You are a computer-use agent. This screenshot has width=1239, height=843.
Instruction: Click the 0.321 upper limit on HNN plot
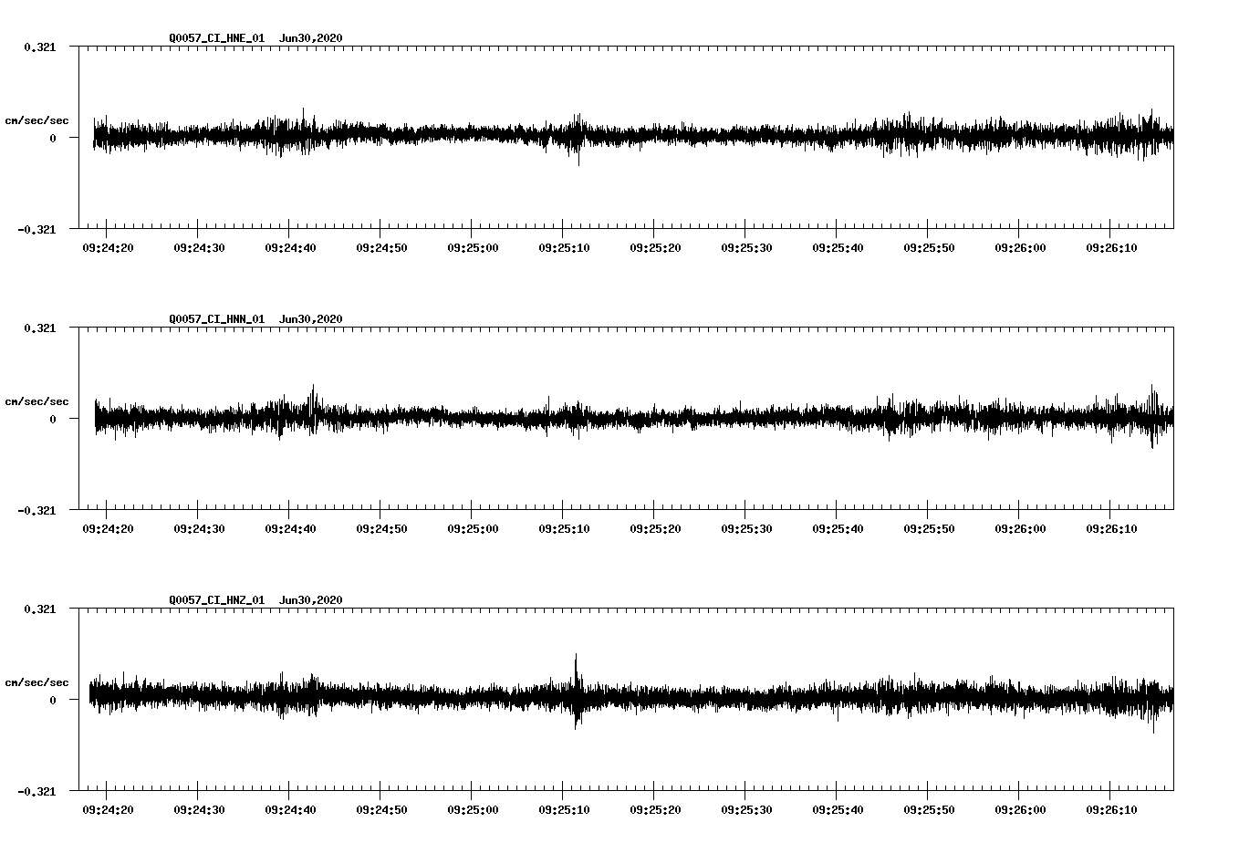pos(39,328)
